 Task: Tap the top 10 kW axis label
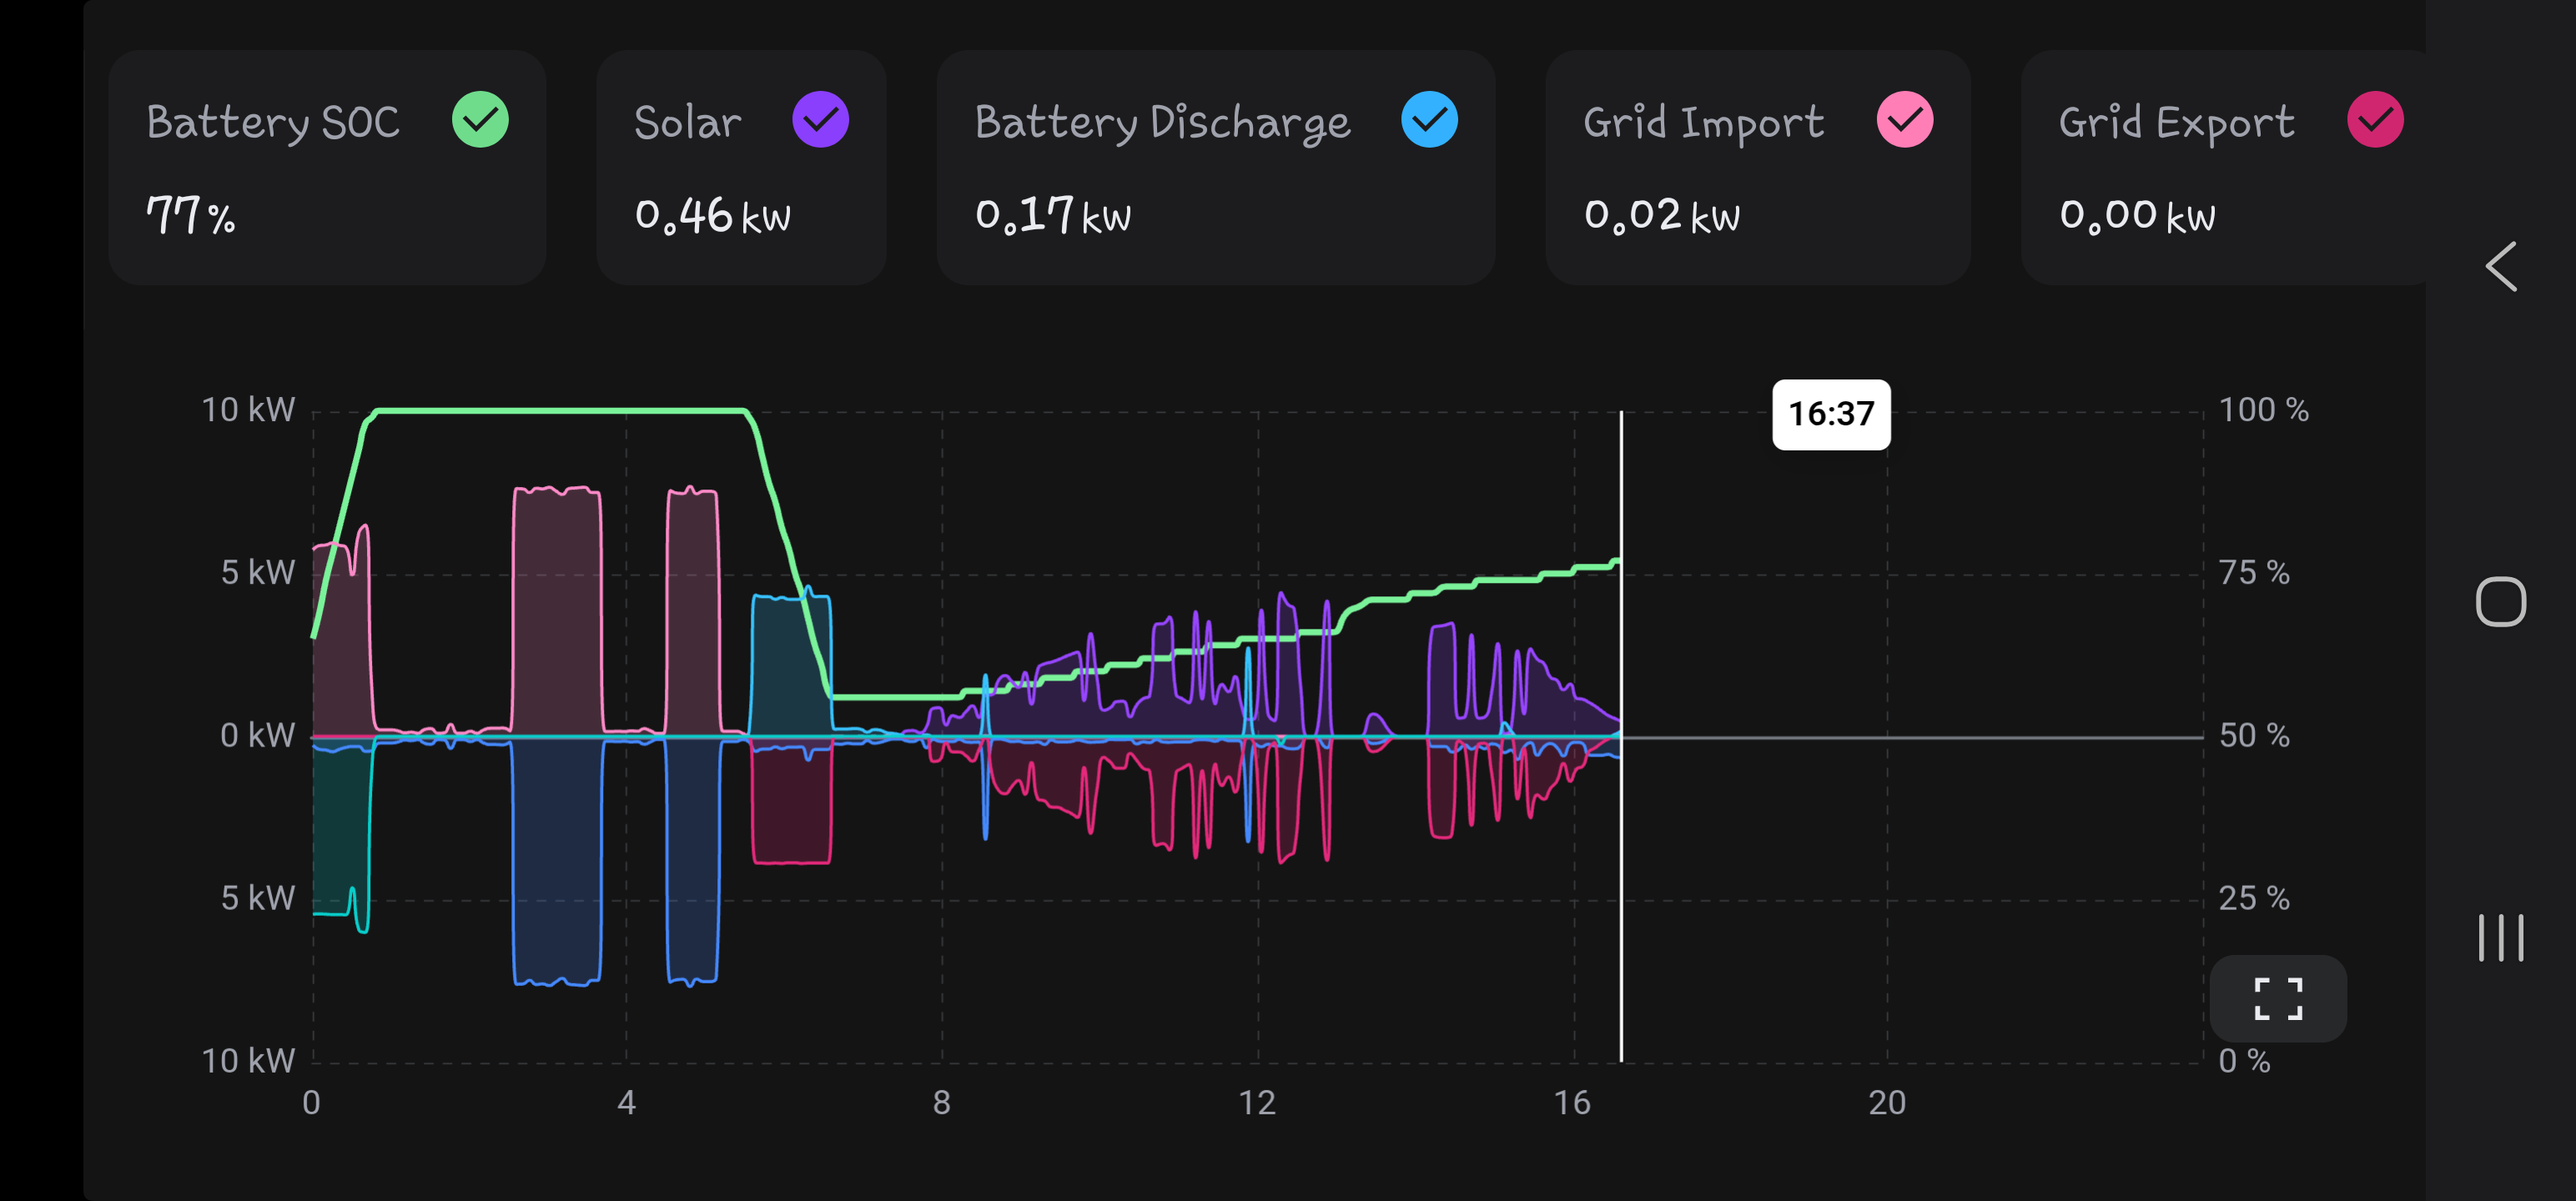248,410
